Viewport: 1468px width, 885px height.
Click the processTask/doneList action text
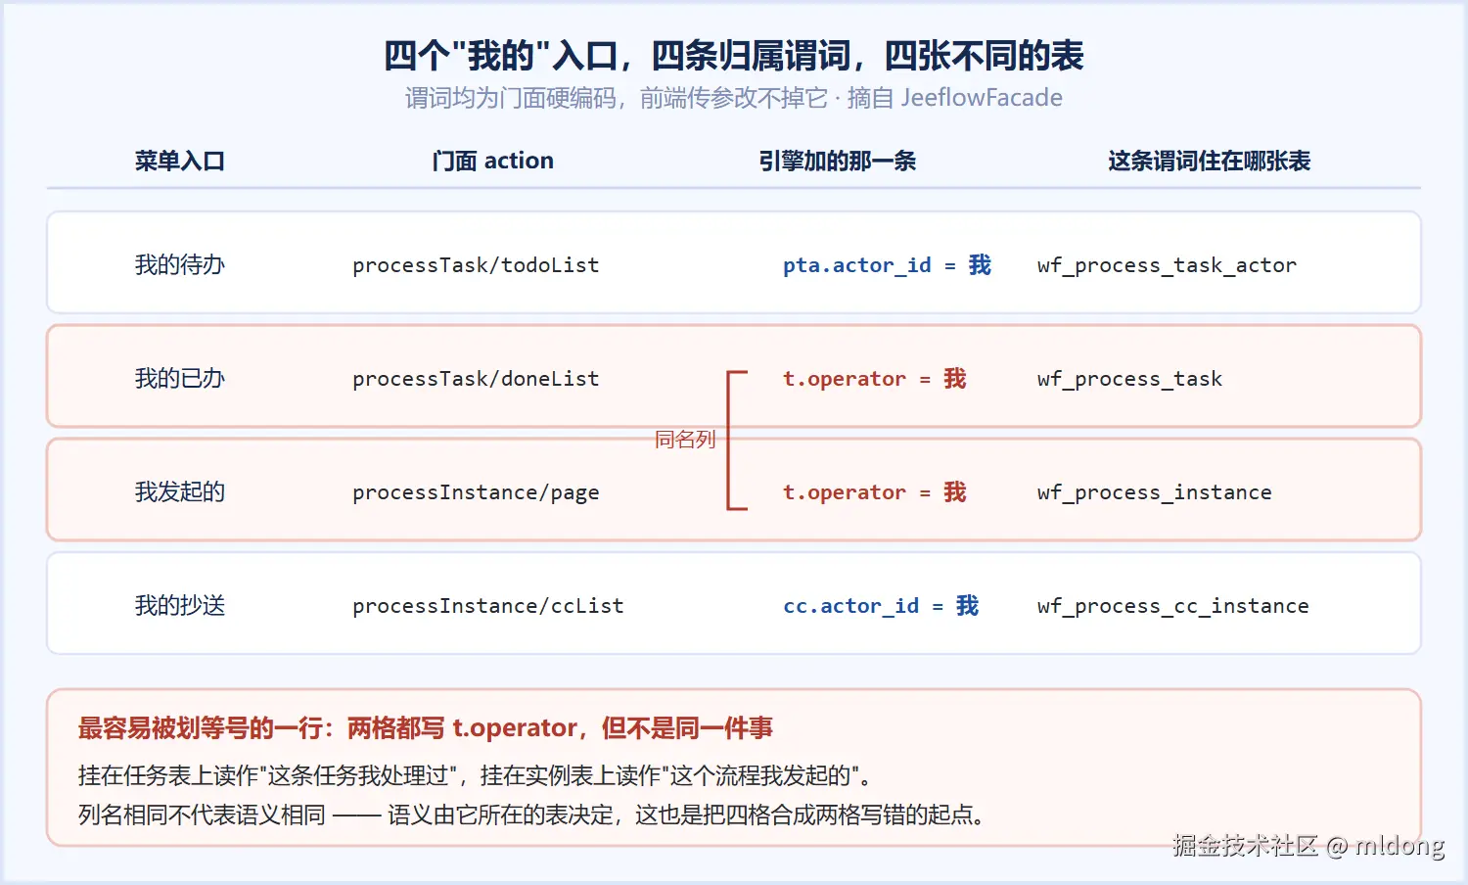coord(476,379)
